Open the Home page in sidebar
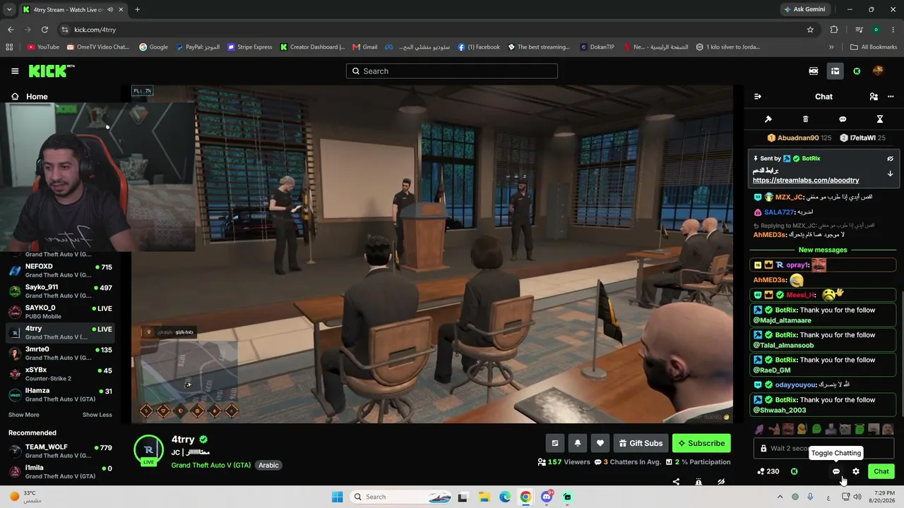The height and width of the screenshot is (508, 904). click(x=29, y=97)
